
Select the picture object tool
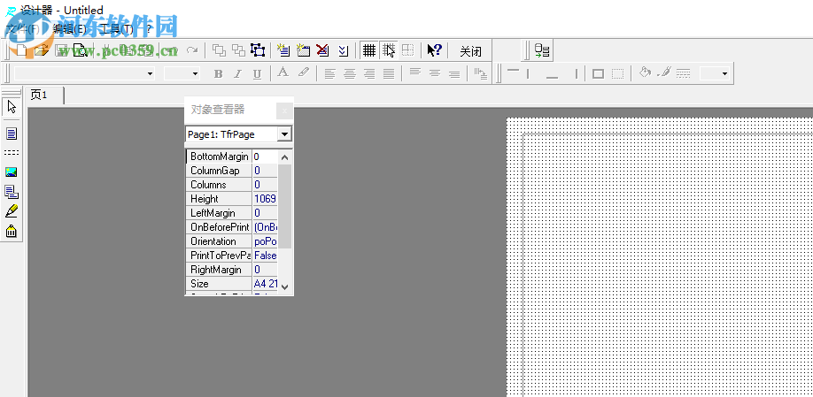coord(12,172)
